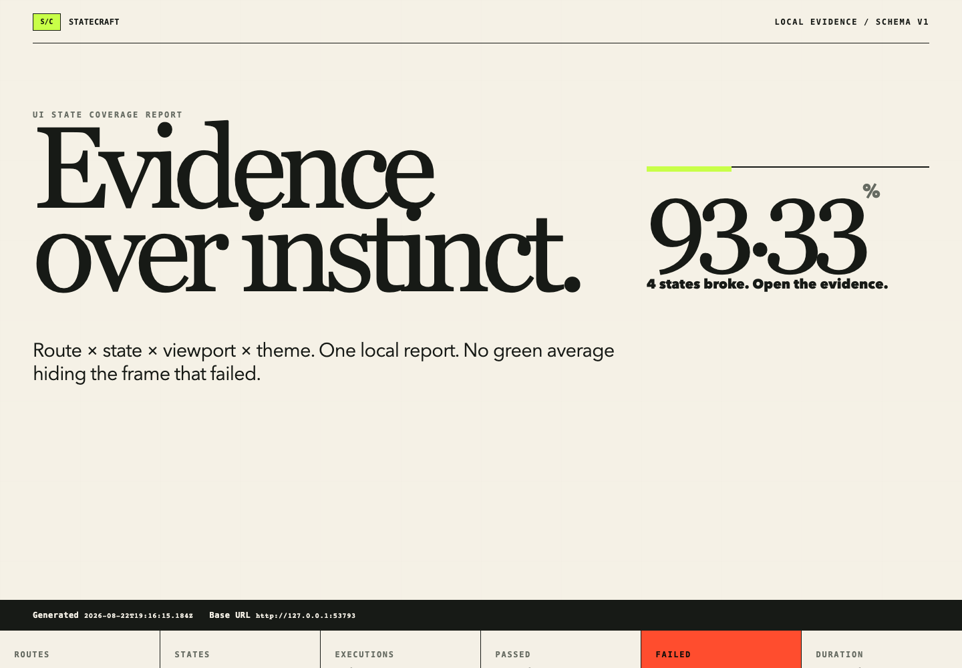Select the ROUTES stat tile
Image resolution: width=962 pixels, height=668 pixels.
pyautogui.click(x=80, y=649)
